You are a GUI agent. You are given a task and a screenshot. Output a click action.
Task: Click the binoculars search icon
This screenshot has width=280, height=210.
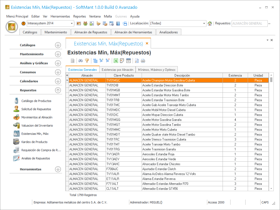pyautogui.click(x=80, y=61)
